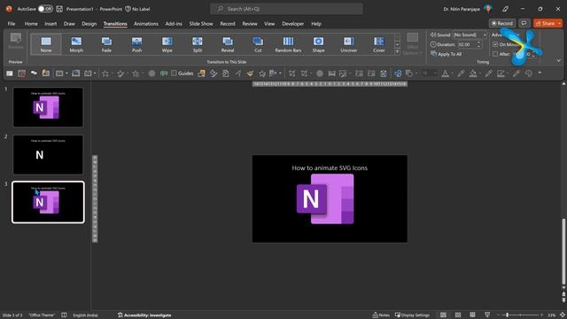
Task: Select the Morph transition
Action: [x=76, y=44]
